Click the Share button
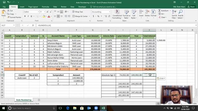The image size is (198, 111). pos(191,7)
